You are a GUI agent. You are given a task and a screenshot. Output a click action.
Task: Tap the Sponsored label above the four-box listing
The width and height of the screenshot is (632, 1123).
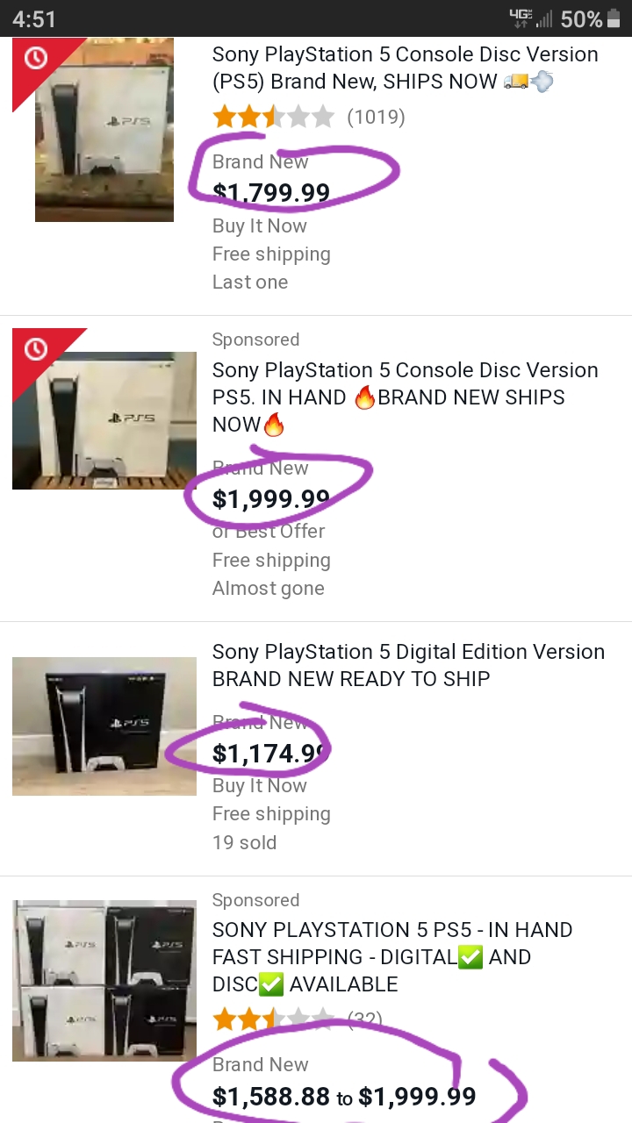255,900
